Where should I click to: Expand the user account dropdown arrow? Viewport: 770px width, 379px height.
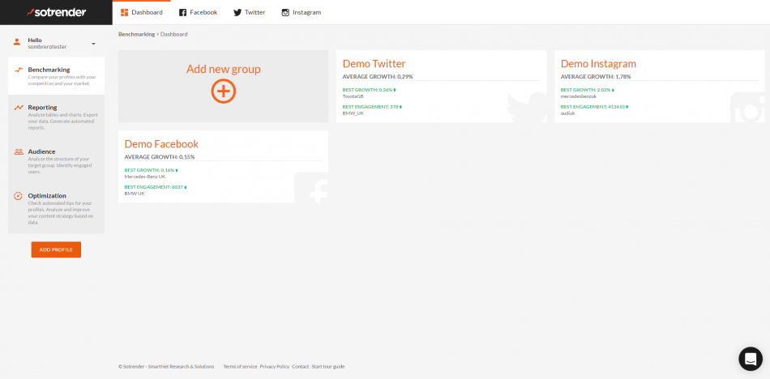(x=93, y=43)
